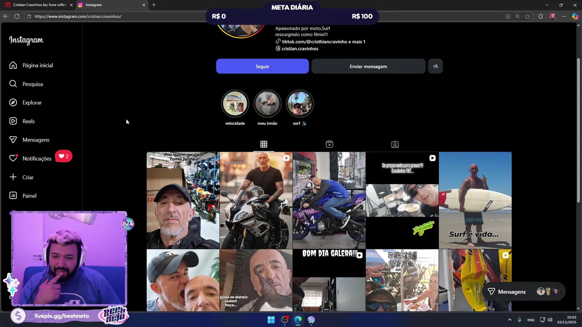The image size is (582, 327).
Task: Open the floating Mensagens popup
Action: (x=523, y=292)
